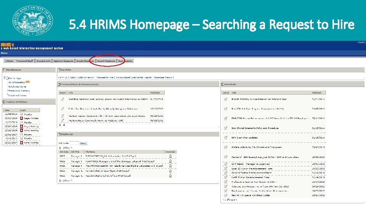Open detail icon for LAPD Tuition Reimbursement Form

point(226,177)
